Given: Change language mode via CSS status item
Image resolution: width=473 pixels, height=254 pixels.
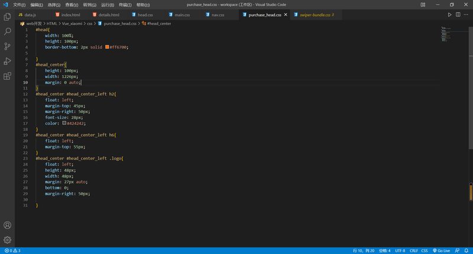Looking at the screenshot, I should (425, 250).
